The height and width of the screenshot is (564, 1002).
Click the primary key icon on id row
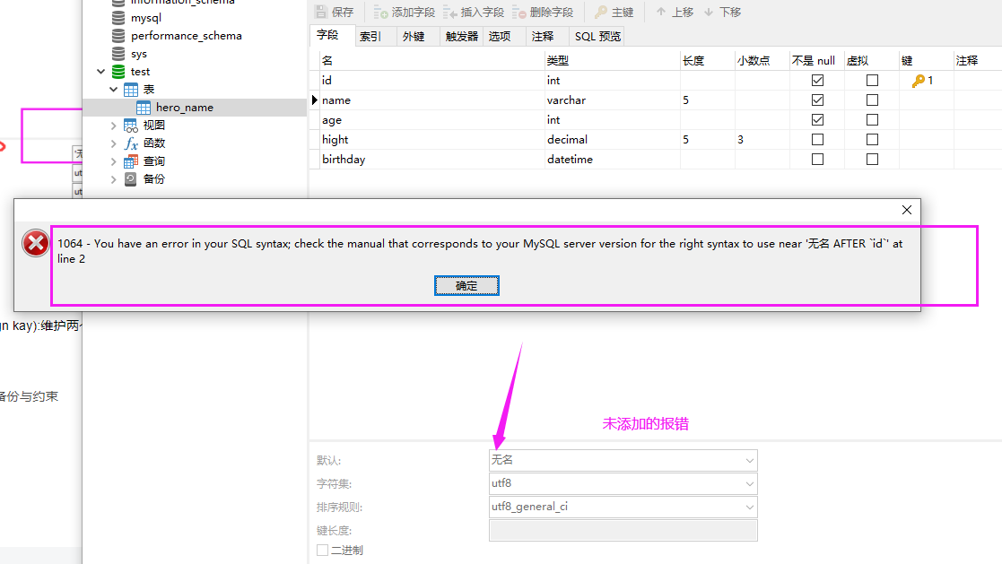(919, 81)
